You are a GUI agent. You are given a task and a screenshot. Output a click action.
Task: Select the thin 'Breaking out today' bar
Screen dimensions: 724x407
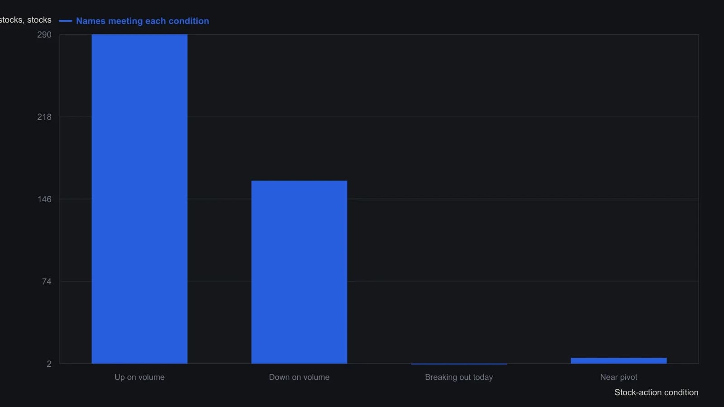coord(459,364)
